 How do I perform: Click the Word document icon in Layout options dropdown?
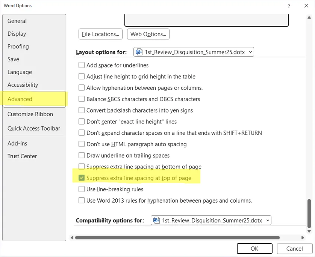139,52
